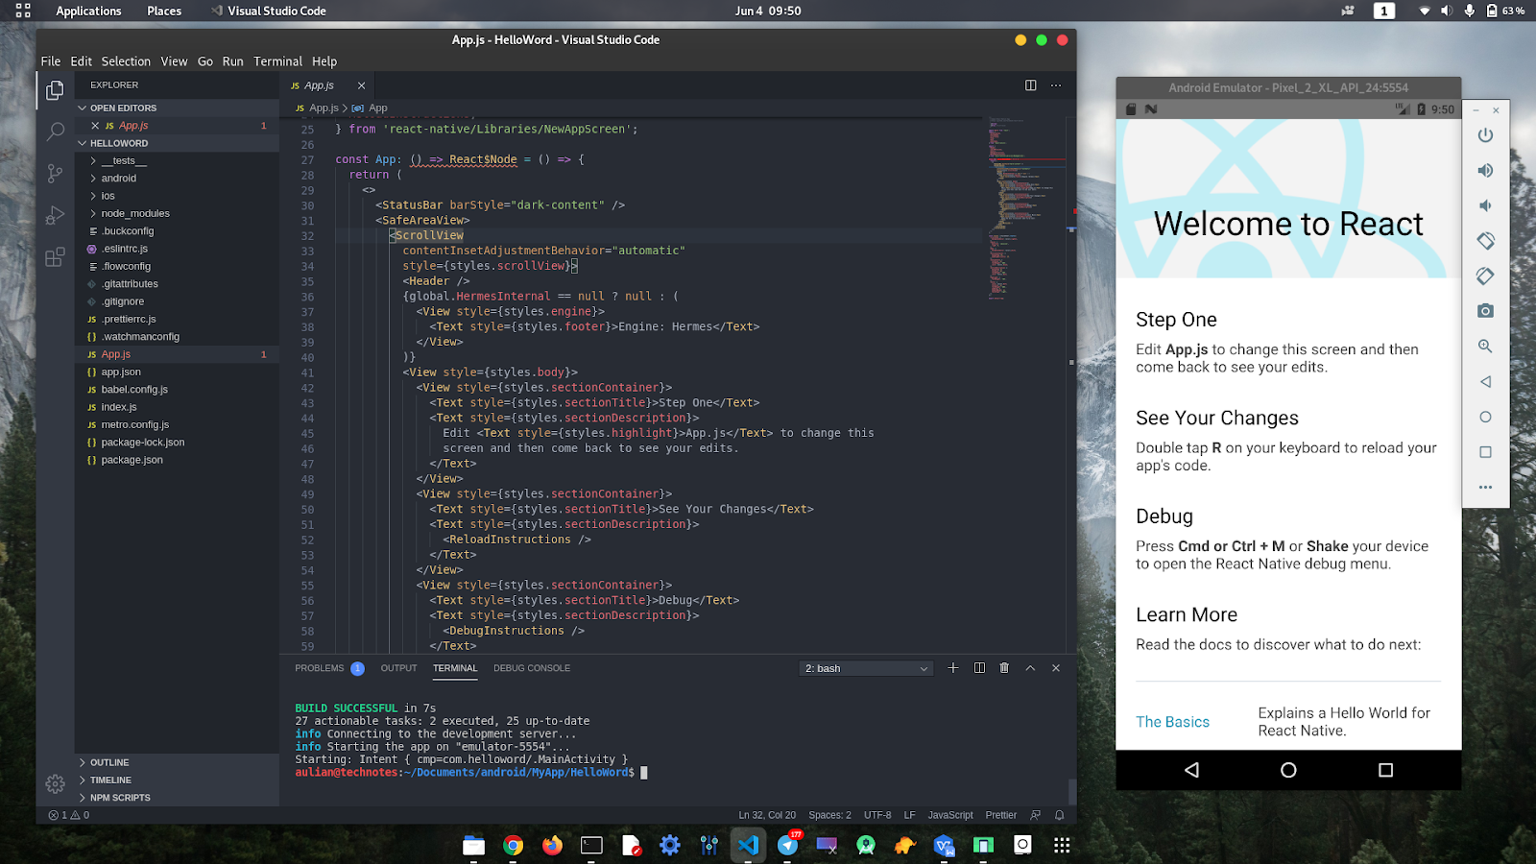The image size is (1536, 864).
Task: Split the terminal panel
Action: click(979, 668)
